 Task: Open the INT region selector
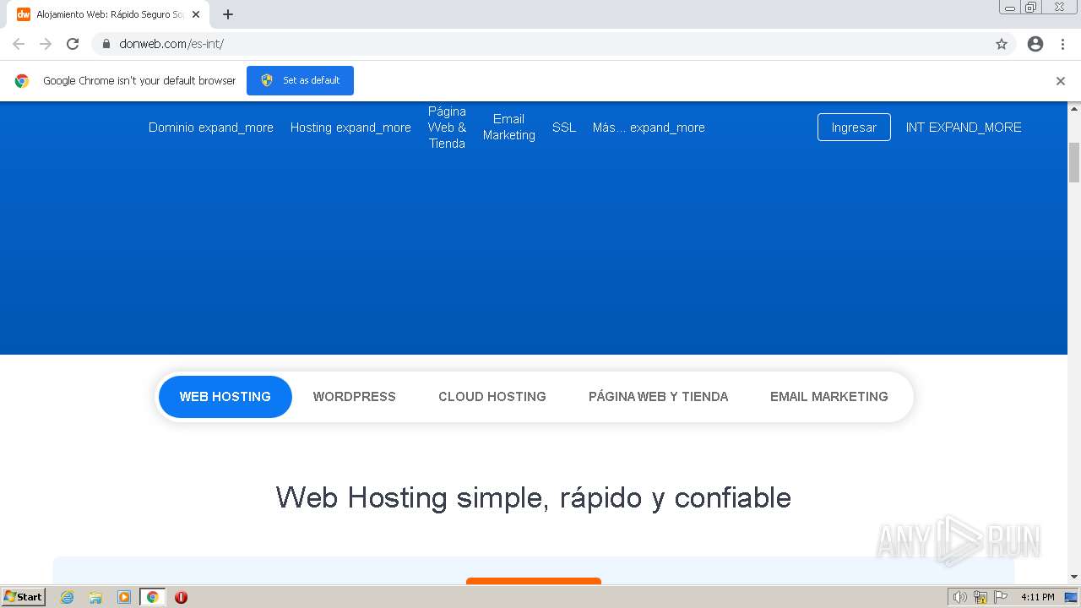pos(964,128)
